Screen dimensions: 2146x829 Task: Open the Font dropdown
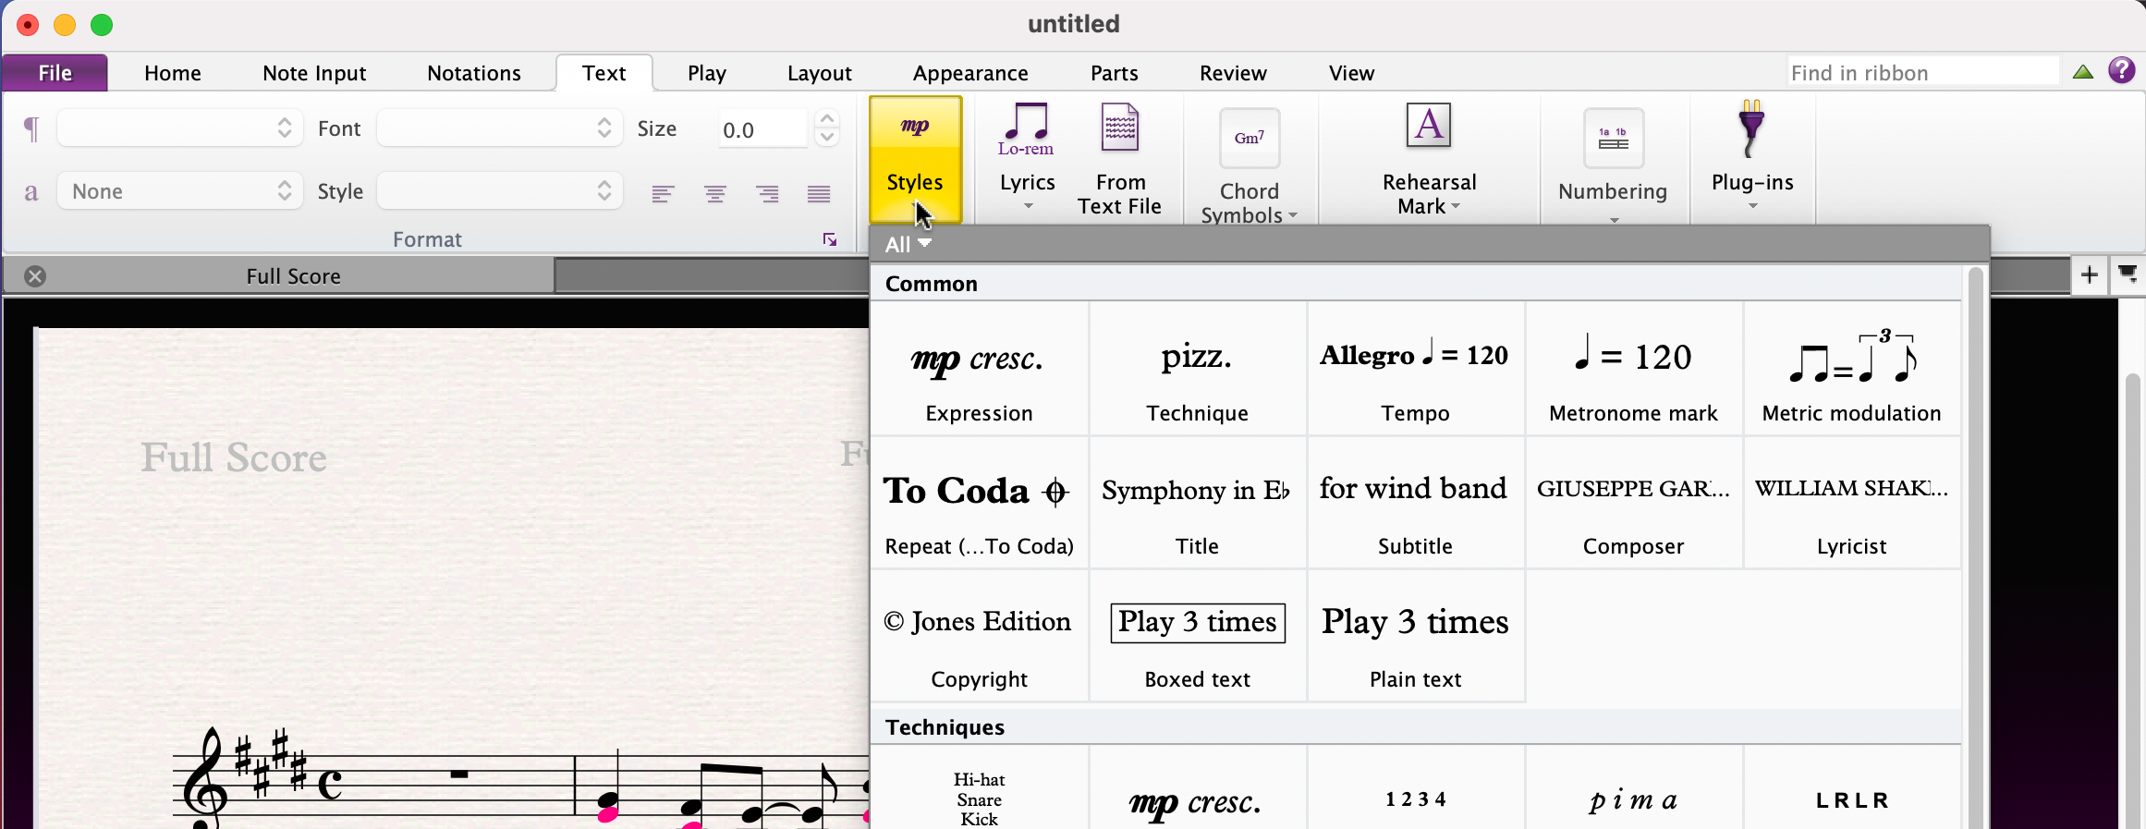coord(499,128)
